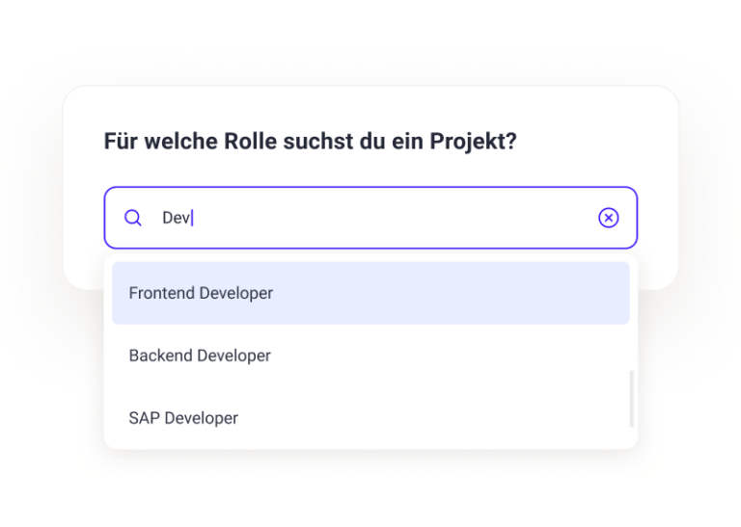Viewport: 741px width, 527px height.
Task: Click the typed text "Dev" in the search box
Action: (176, 218)
